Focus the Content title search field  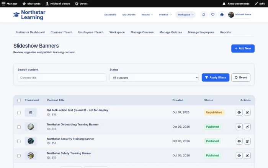[62, 77]
